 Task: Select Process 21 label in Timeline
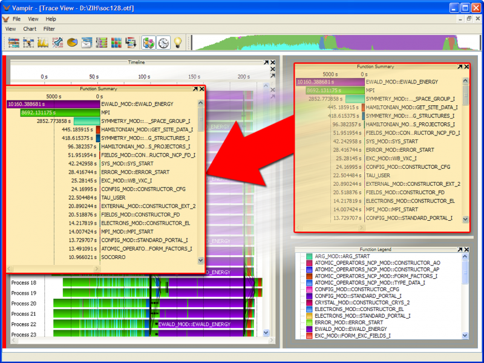tap(24, 314)
